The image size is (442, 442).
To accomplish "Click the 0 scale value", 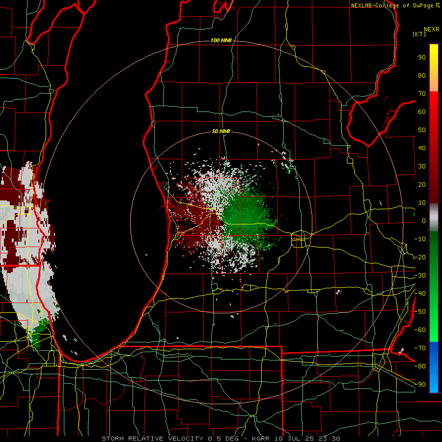I will tap(424, 221).
